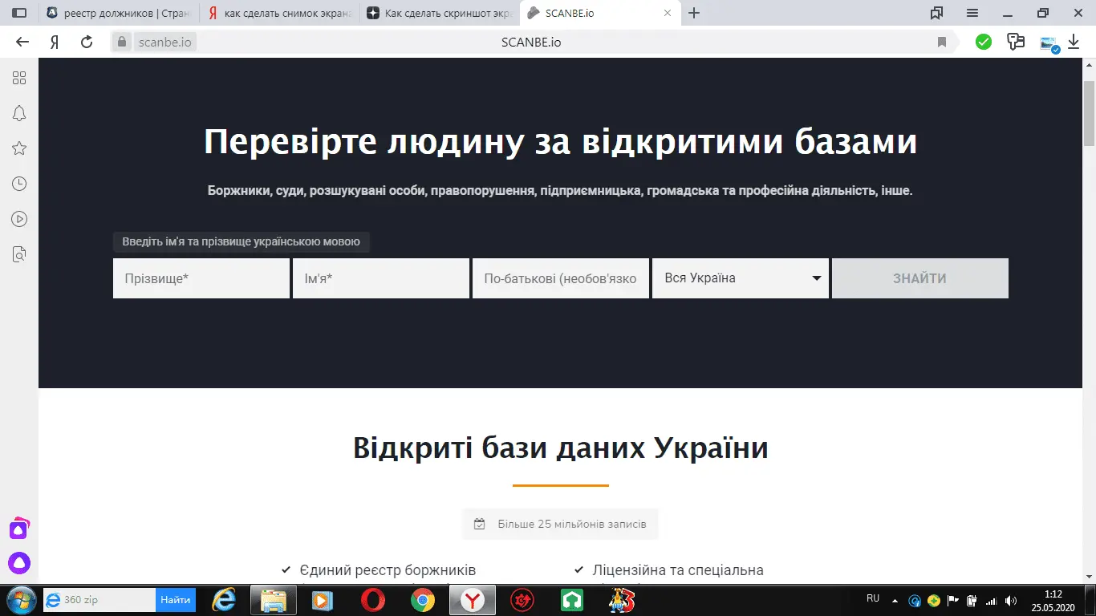Open Yandex services grid in the sidebar
The width and height of the screenshot is (1096, 616).
coord(19,78)
